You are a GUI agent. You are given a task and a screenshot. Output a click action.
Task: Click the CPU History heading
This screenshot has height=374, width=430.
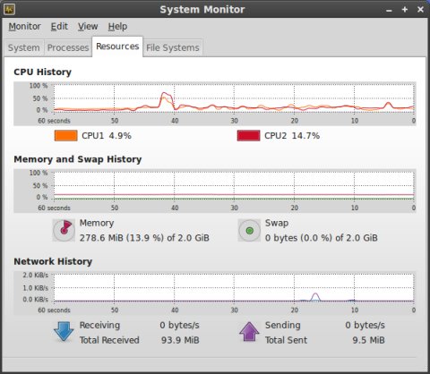[43, 72]
